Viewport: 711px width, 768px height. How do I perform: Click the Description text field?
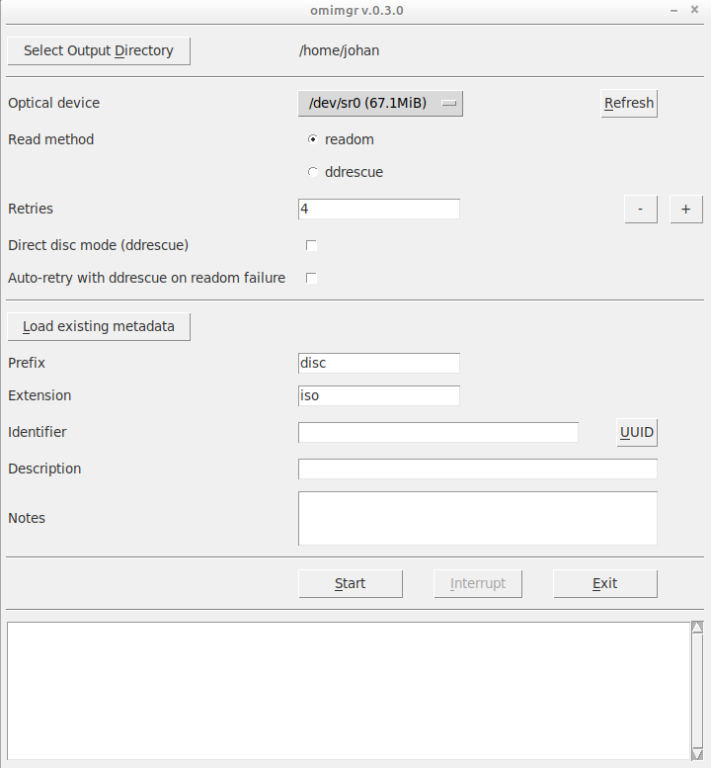click(478, 469)
